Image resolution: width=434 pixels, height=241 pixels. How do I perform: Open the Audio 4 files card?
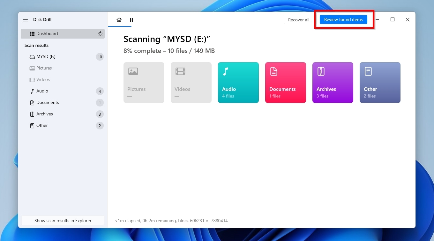[238, 83]
